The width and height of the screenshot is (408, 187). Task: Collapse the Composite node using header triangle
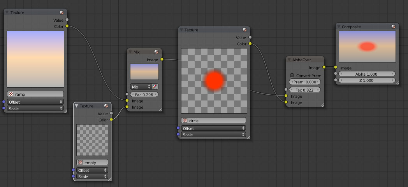(x=339, y=27)
